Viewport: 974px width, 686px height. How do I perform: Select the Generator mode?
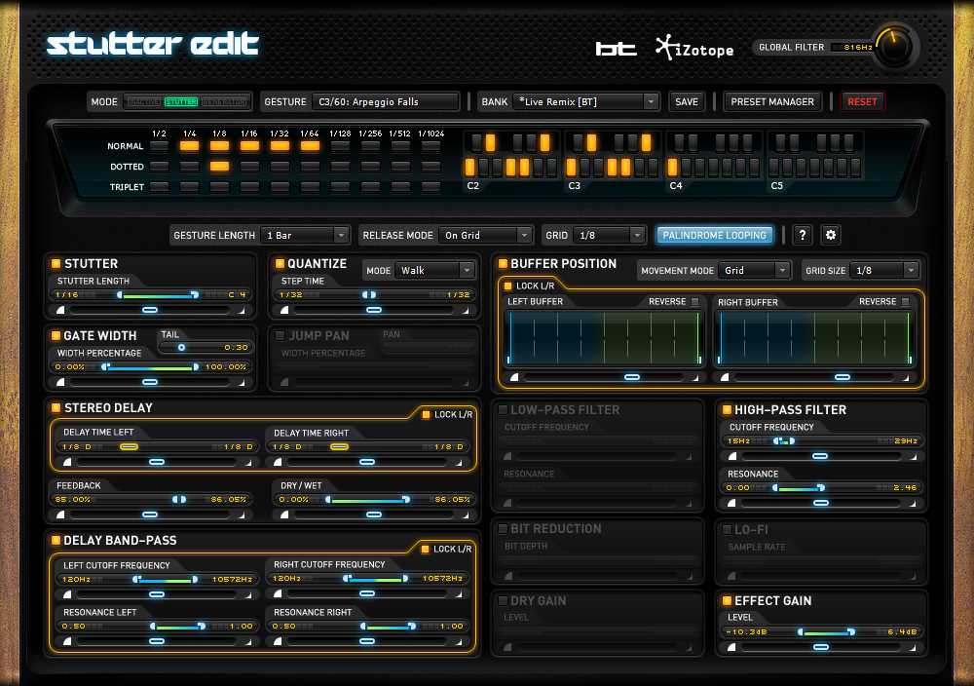(x=224, y=101)
